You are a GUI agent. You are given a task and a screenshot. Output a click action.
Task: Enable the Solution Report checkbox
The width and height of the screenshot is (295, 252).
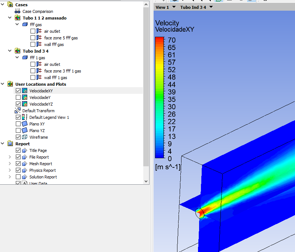point(18,177)
